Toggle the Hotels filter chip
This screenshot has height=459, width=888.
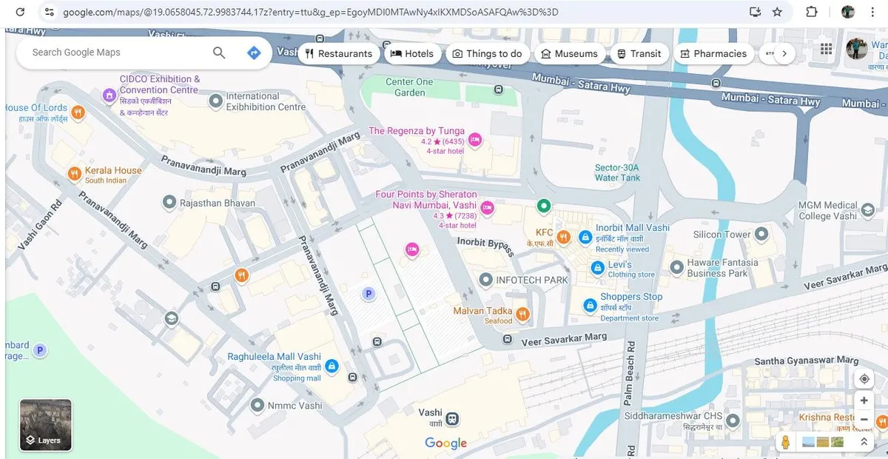click(x=411, y=53)
